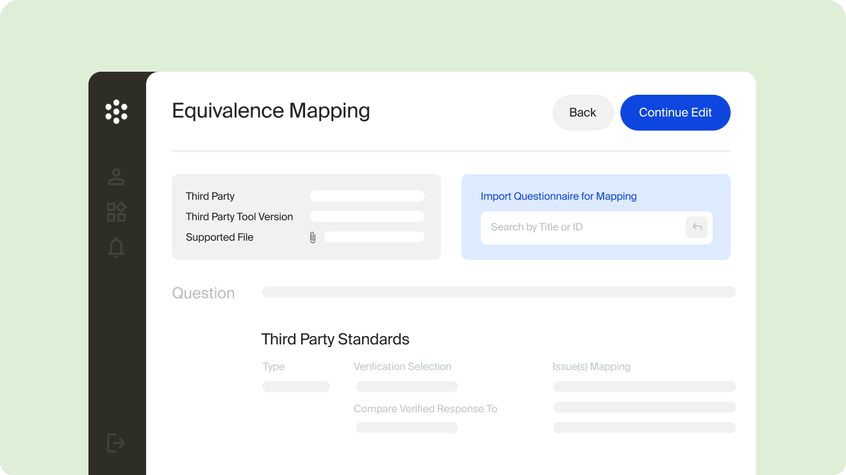
Task: Click the paperclip attachment icon
Action: (313, 237)
